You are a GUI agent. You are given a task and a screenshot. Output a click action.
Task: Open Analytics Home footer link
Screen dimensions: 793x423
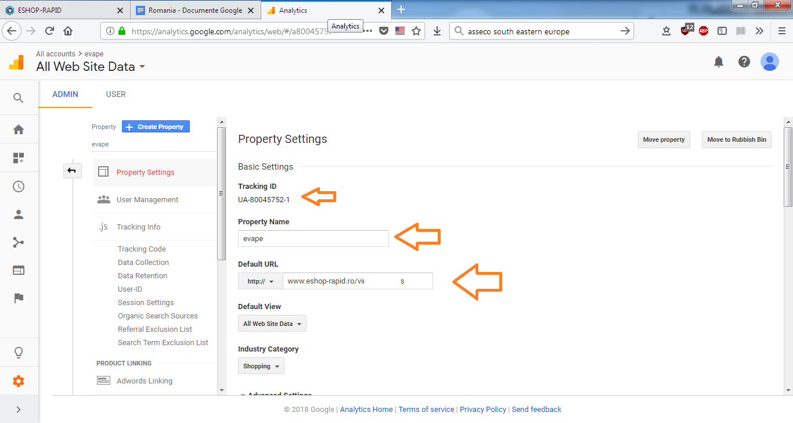tap(366, 409)
